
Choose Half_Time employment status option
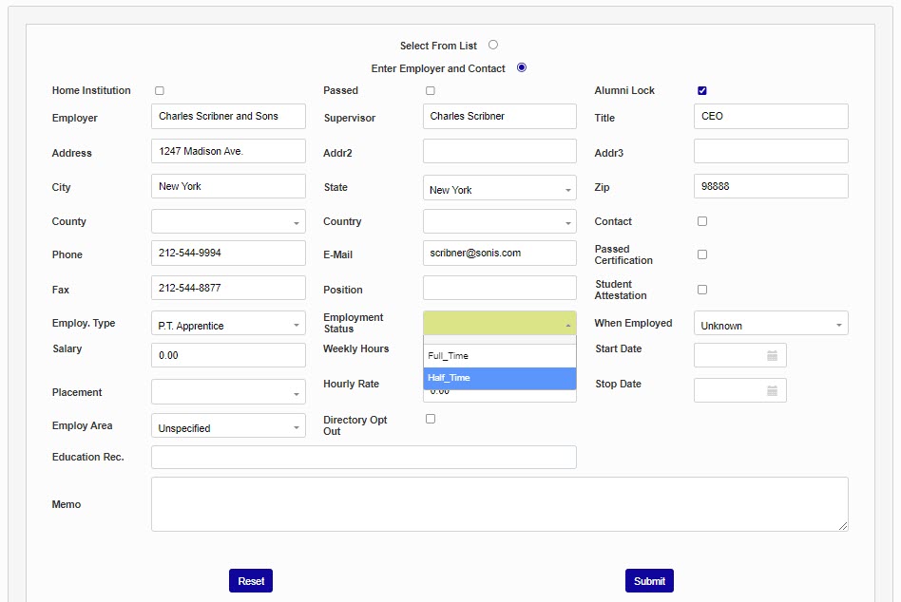click(499, 378)
